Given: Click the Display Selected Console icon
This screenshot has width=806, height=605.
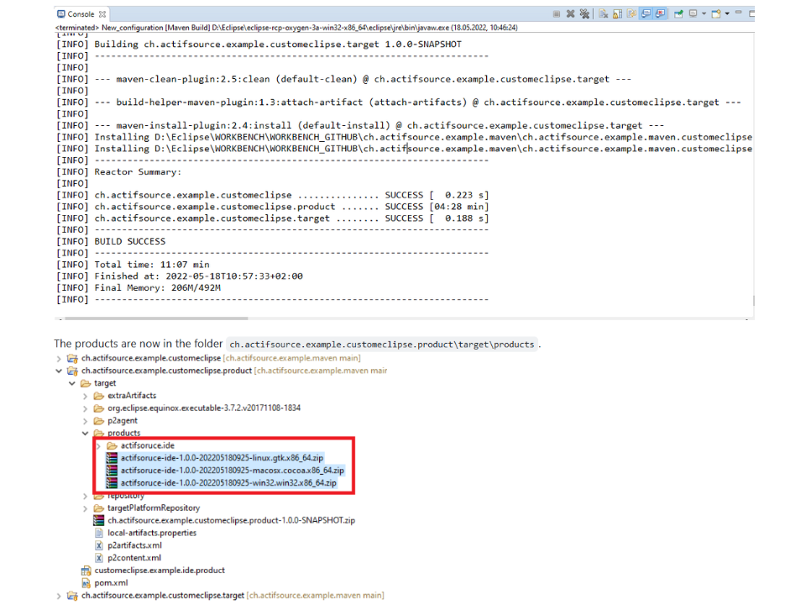Looking at the screenshot, I should [694, 14].
